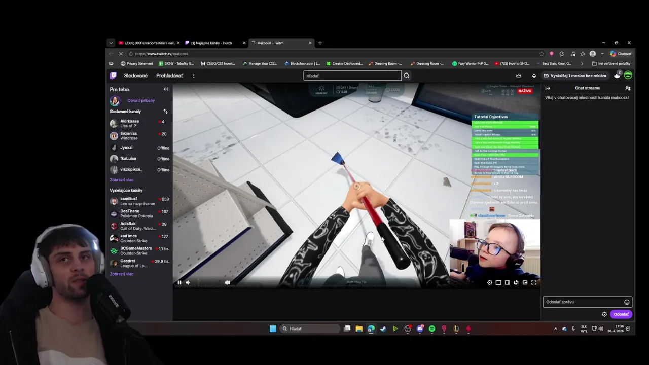The image size is (649, 365).
Task: Open vikcupikcu_ channel in sidebar
Action: pyautogui.click(x=139, y=170)
